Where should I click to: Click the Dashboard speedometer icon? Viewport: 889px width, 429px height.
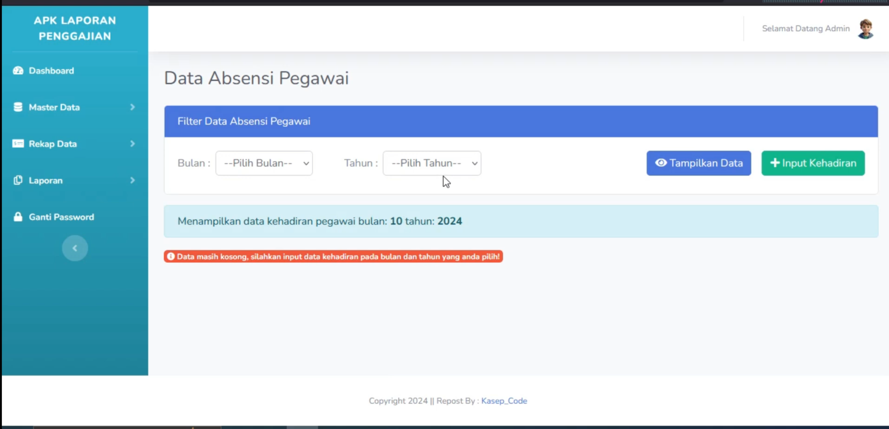click(18, 71)
